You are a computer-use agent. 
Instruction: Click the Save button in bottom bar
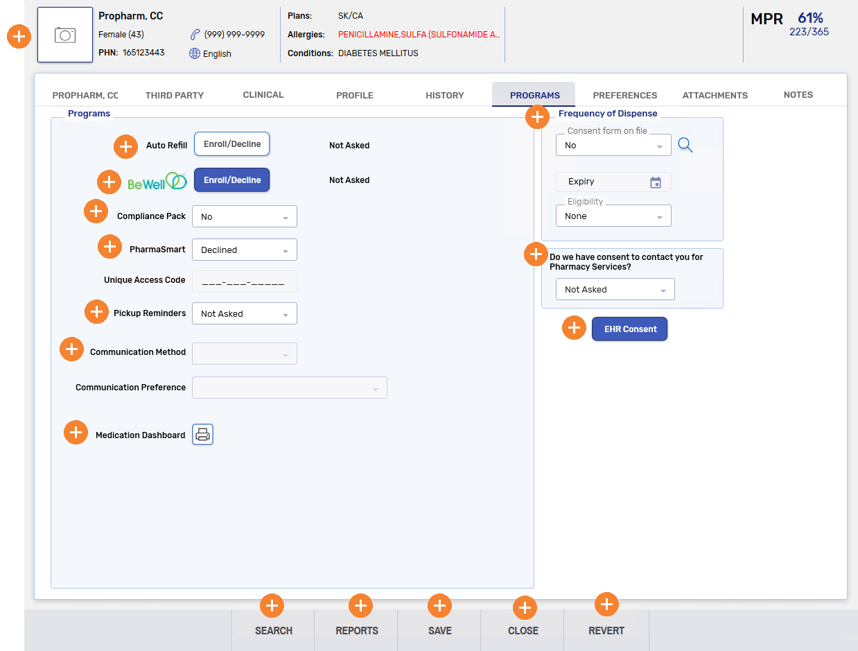(439, 630)
